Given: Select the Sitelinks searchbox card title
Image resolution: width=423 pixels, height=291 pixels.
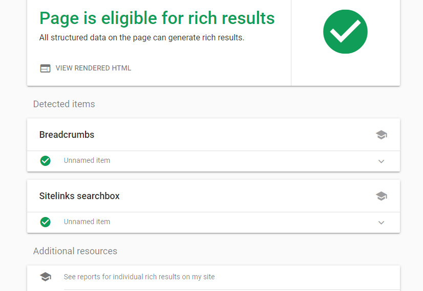Looking at the screenshot, I should [x=79, y=196].
